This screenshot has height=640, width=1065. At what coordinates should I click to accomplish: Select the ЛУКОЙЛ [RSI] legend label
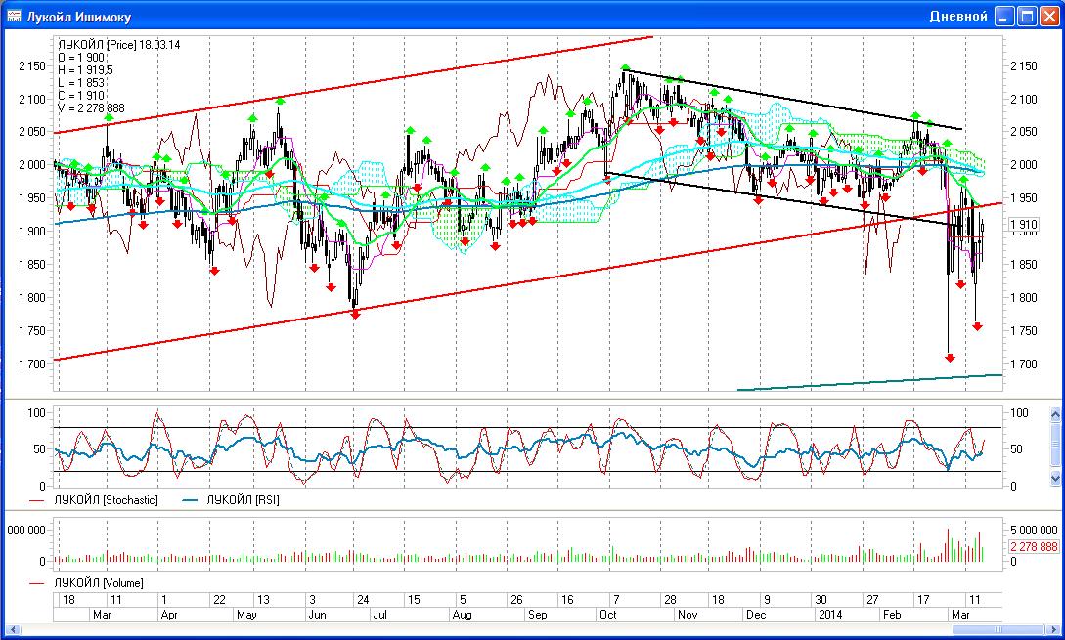tap(243, 500)
